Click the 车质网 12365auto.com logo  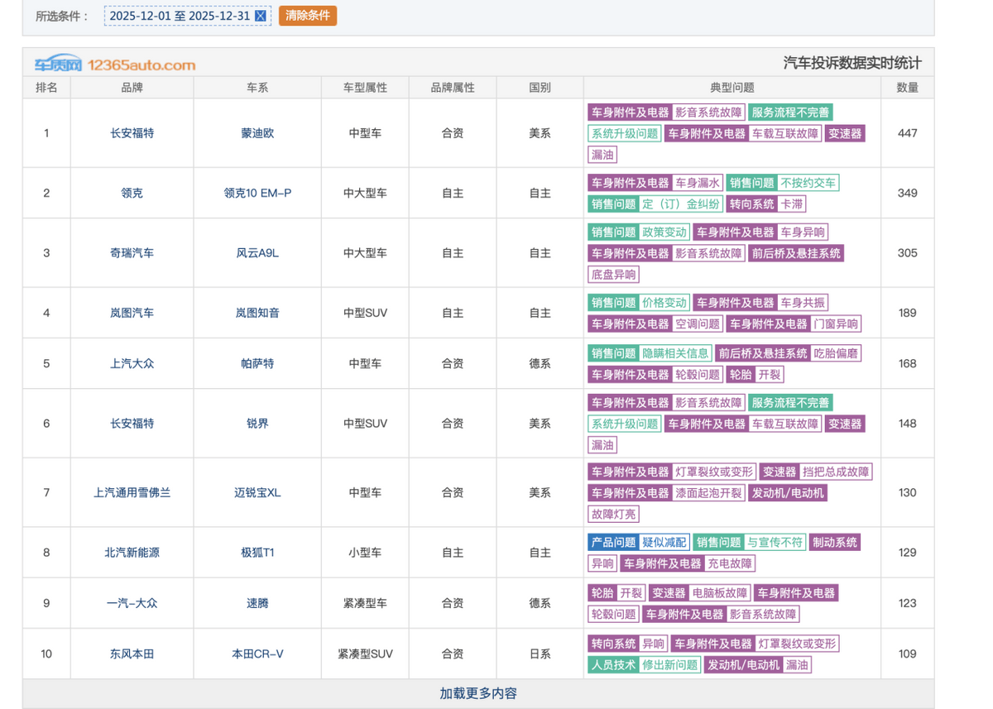(x=115, y=65)
